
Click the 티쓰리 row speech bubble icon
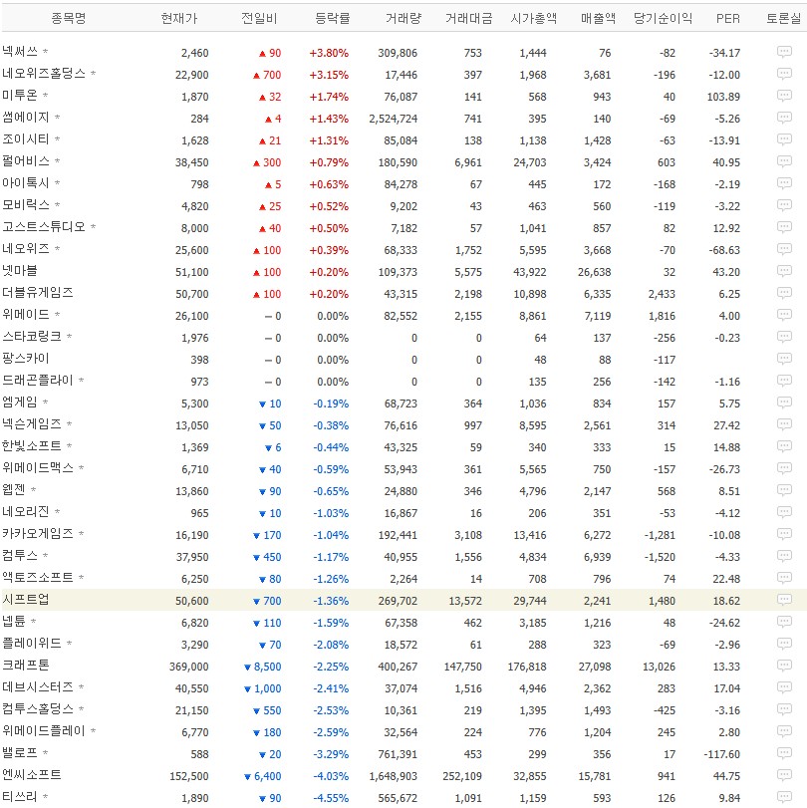pos(784,797)
